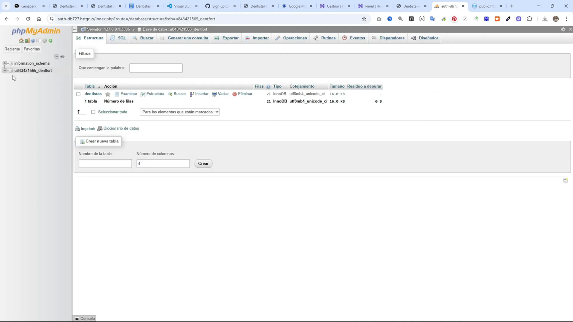Check the dentistas table row checkbox
Image resolution: width=573 pixels, height=322 pixels.
pyautogui.click(x=78, y=94)
